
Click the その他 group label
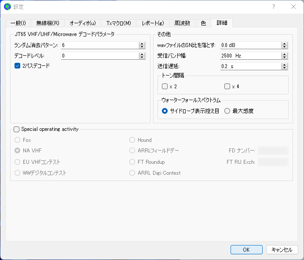tap(164, 34)
